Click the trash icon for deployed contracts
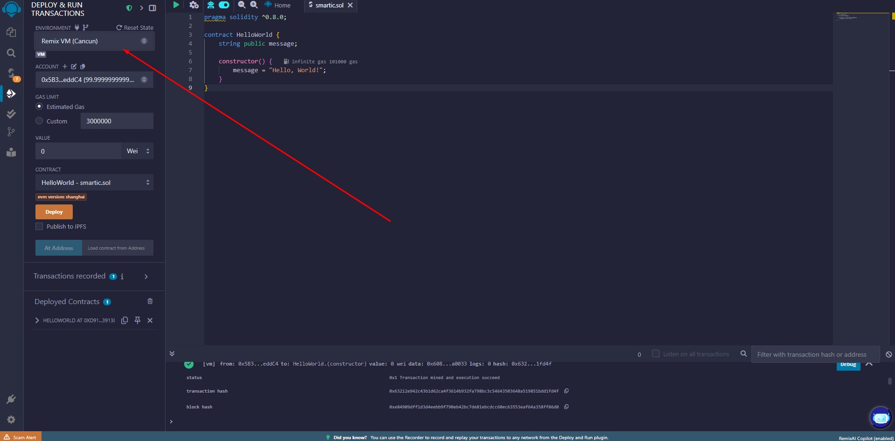The width and height of the screenshot is (895, 441). pos(150,301)
